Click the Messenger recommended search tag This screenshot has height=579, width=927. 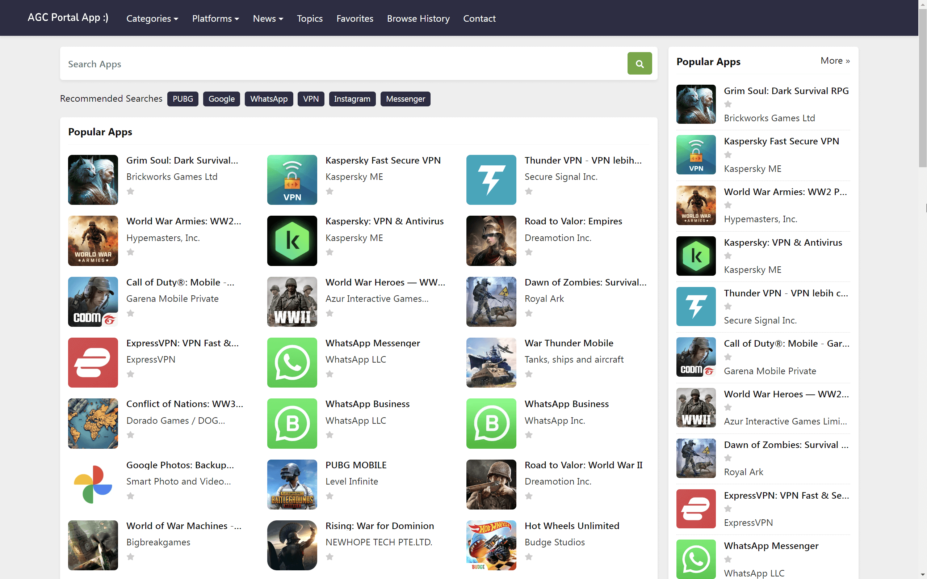[405, 99]
